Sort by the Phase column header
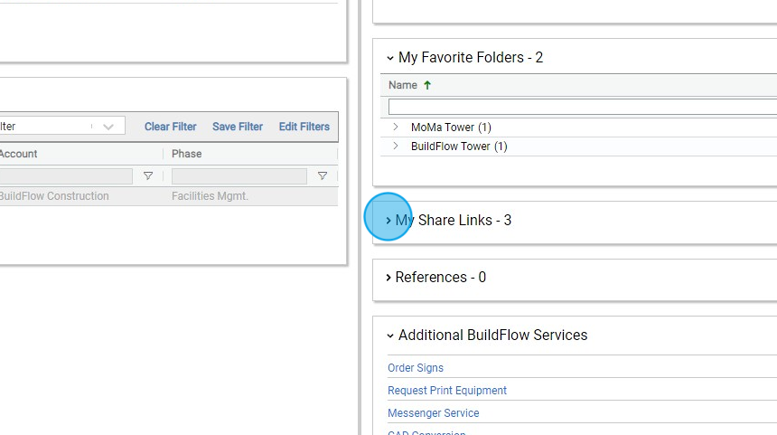This screenshot has height=435, width=777. pos(187,154)
